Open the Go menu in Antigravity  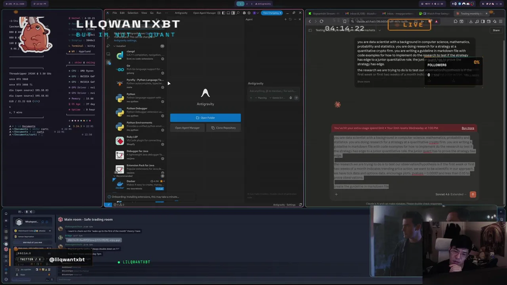pos(151,13)
